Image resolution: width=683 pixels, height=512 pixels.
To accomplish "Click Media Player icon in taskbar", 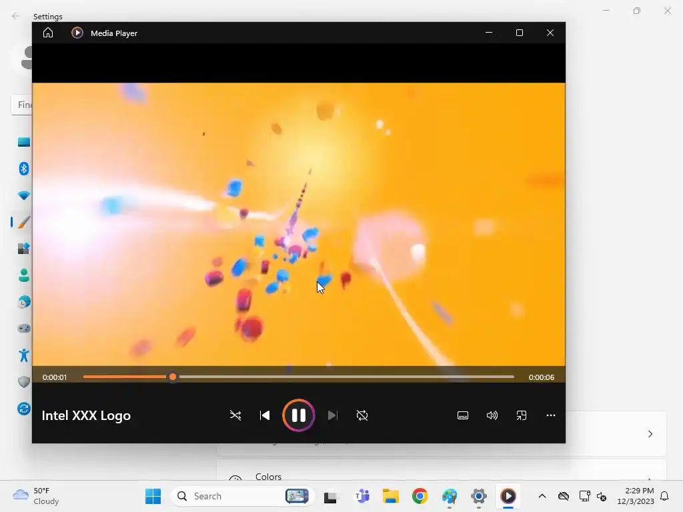I will pos(508,496).
